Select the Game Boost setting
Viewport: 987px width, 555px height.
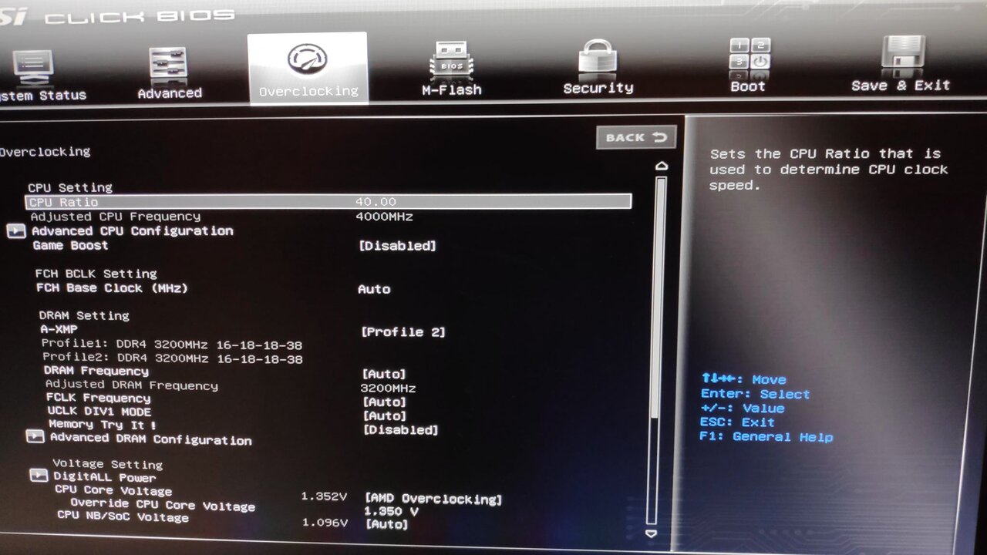pyautogui.click(x=70, y=245)
